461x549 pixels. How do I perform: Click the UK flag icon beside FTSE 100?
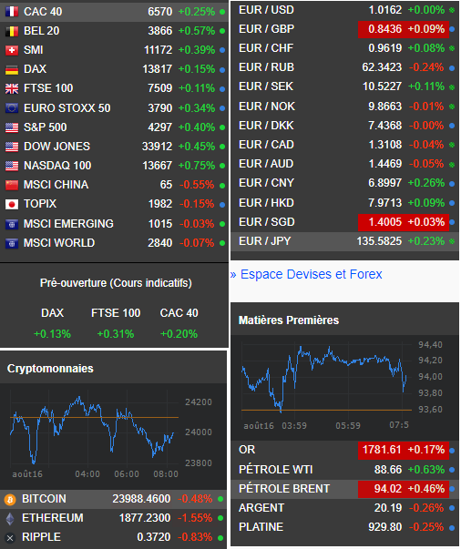tap(12, 88)
